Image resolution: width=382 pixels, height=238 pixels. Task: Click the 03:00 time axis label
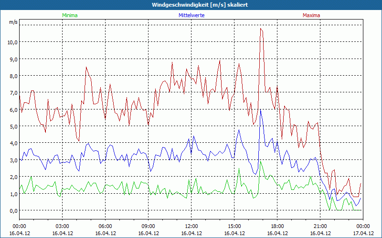(63, 227)
